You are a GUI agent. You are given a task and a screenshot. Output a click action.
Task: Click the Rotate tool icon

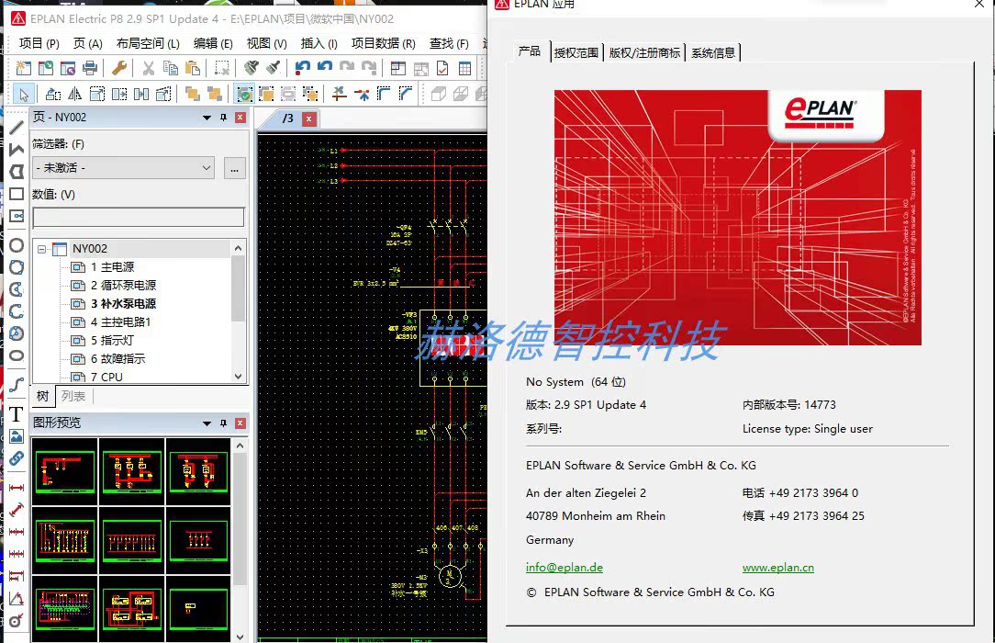point(53,95)
